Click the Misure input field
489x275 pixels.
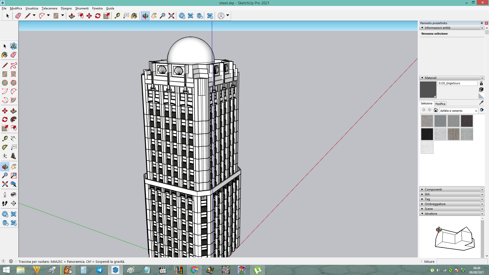[462, 262]
